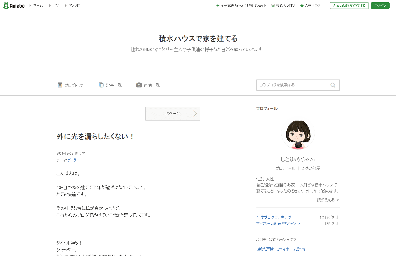Expand 続きを見る in profile

tap(328, 200)
